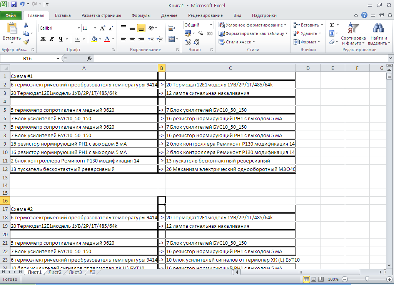394x285 pixels.
Task: Align text left
Action: pos(124,39)
